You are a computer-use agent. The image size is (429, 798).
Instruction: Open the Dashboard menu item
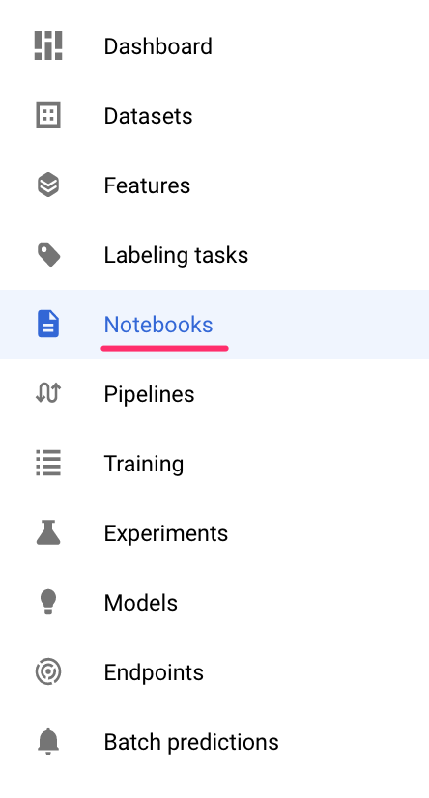coord(214,45)
